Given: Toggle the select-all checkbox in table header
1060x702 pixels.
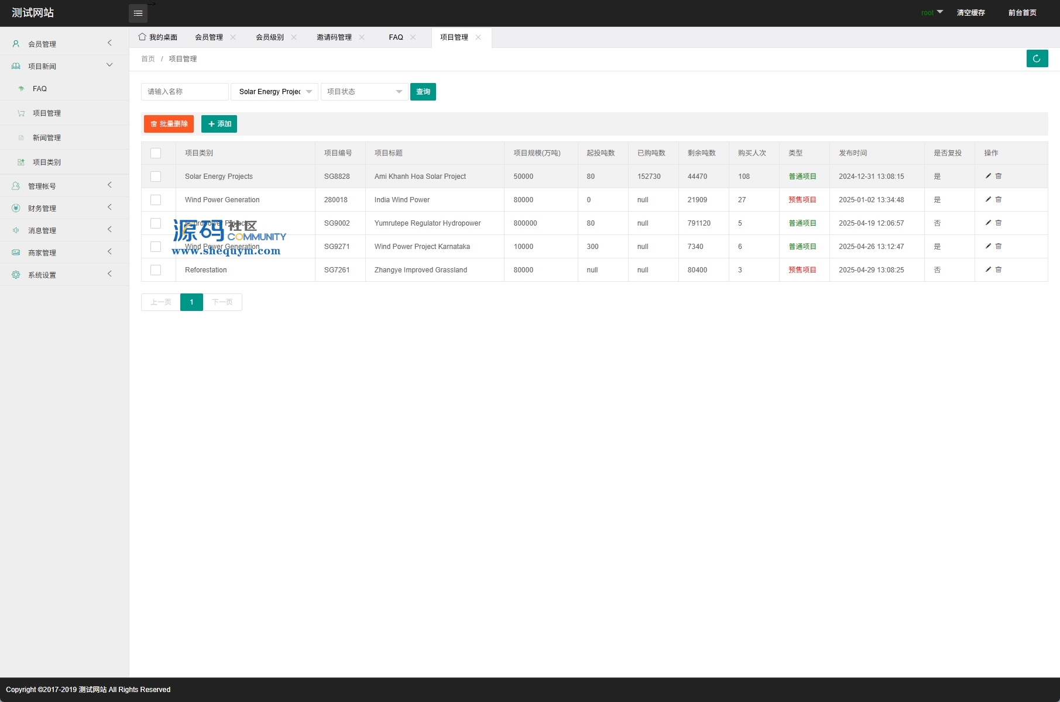Looking at the screenshot, I should coord(156,153).
